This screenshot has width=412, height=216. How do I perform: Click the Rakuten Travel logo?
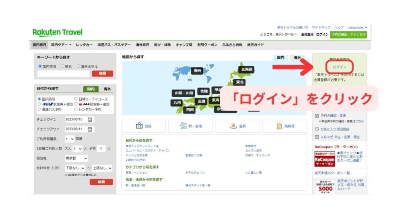pyautogui.click(x=58, y=32)
